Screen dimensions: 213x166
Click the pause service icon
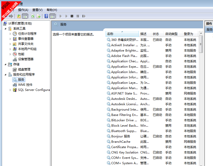[78, 16]
